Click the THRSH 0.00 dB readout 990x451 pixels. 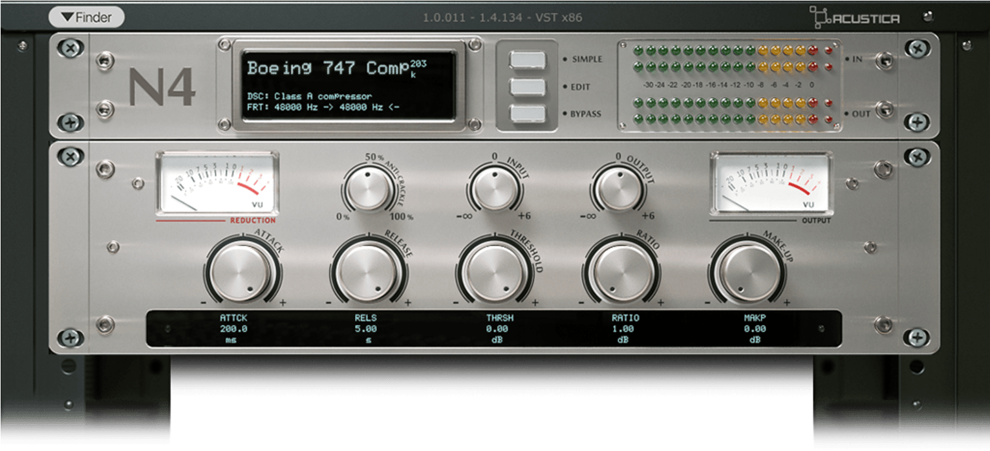[500, 329]
